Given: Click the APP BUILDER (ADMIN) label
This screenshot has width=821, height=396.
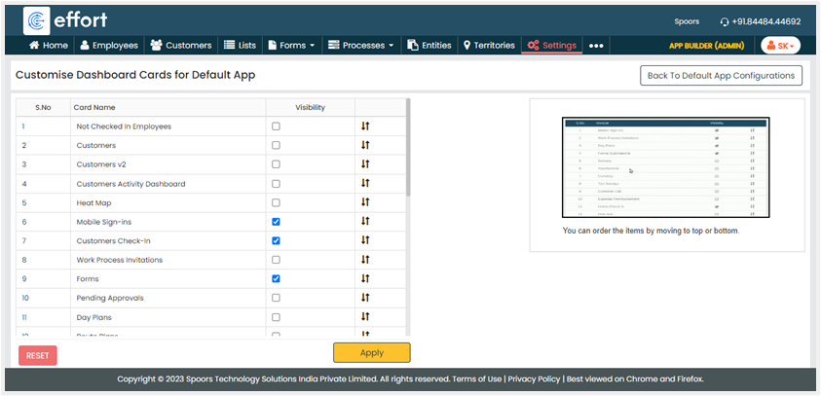Looking at the screenshot, I should (706, 46).
